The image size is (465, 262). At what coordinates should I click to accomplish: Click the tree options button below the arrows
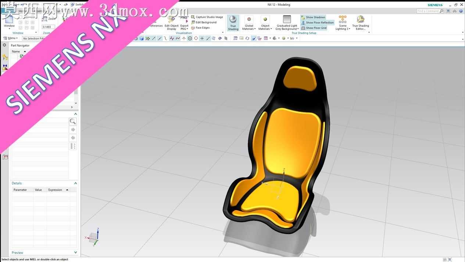tap(73, 146)
